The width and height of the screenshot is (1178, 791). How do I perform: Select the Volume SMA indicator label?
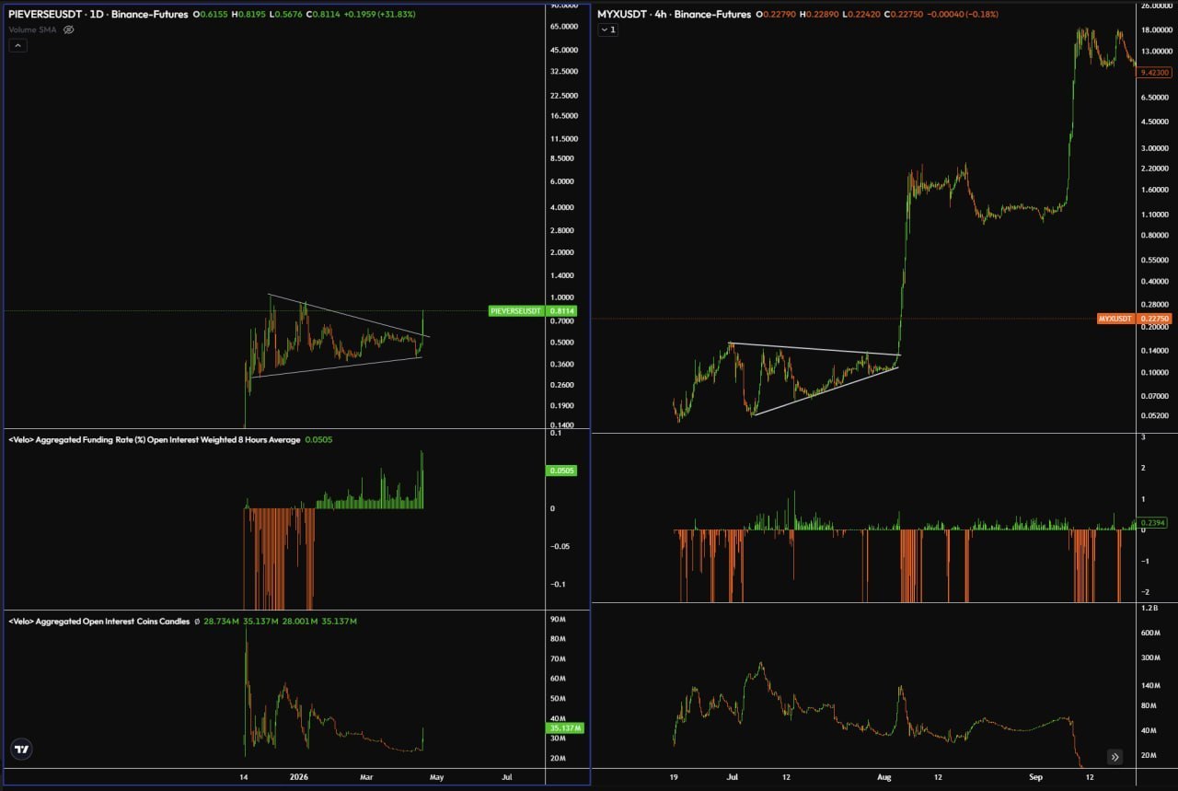pos(33,29)
